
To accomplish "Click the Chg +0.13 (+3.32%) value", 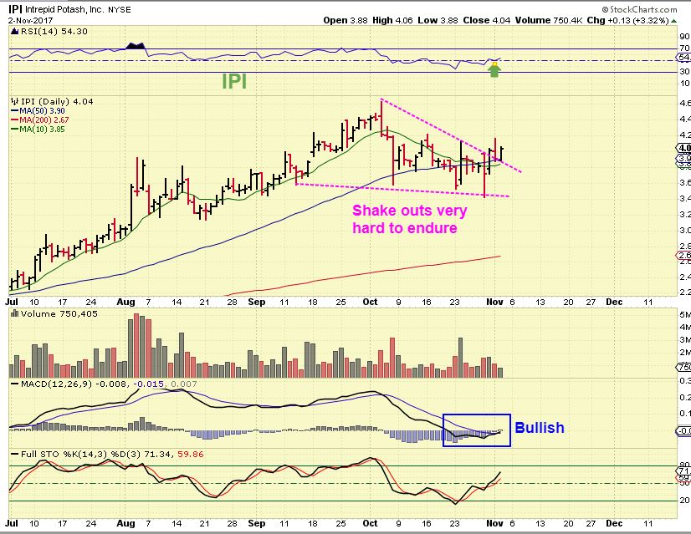I will pos(630,20).
